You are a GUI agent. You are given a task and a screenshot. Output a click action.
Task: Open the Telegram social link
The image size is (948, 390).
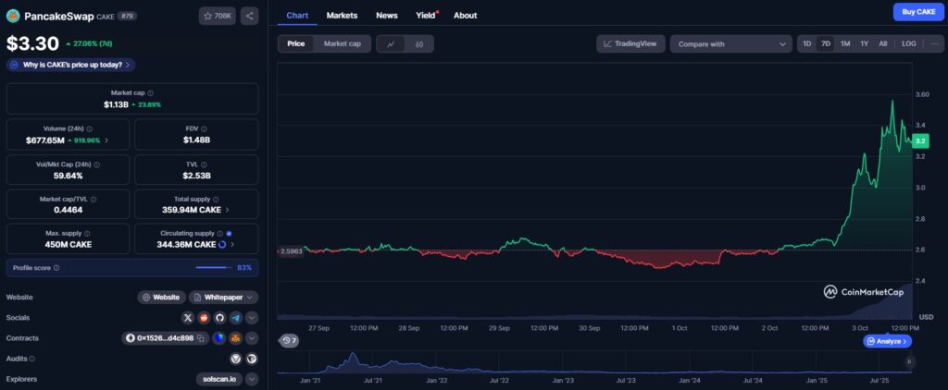pyautogui.click(x=235, y=317)
